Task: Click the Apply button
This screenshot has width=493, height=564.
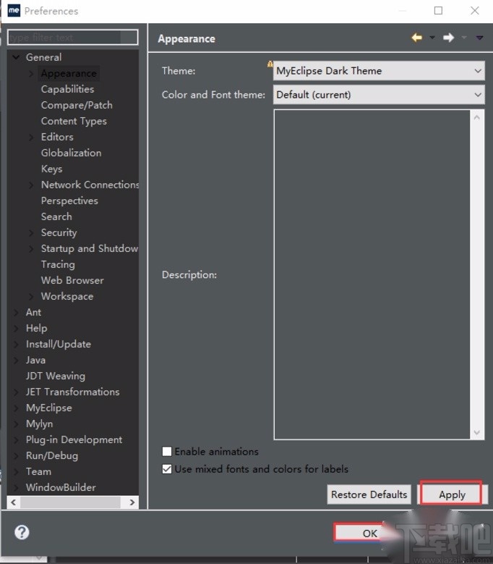Action: coord(452,494)
